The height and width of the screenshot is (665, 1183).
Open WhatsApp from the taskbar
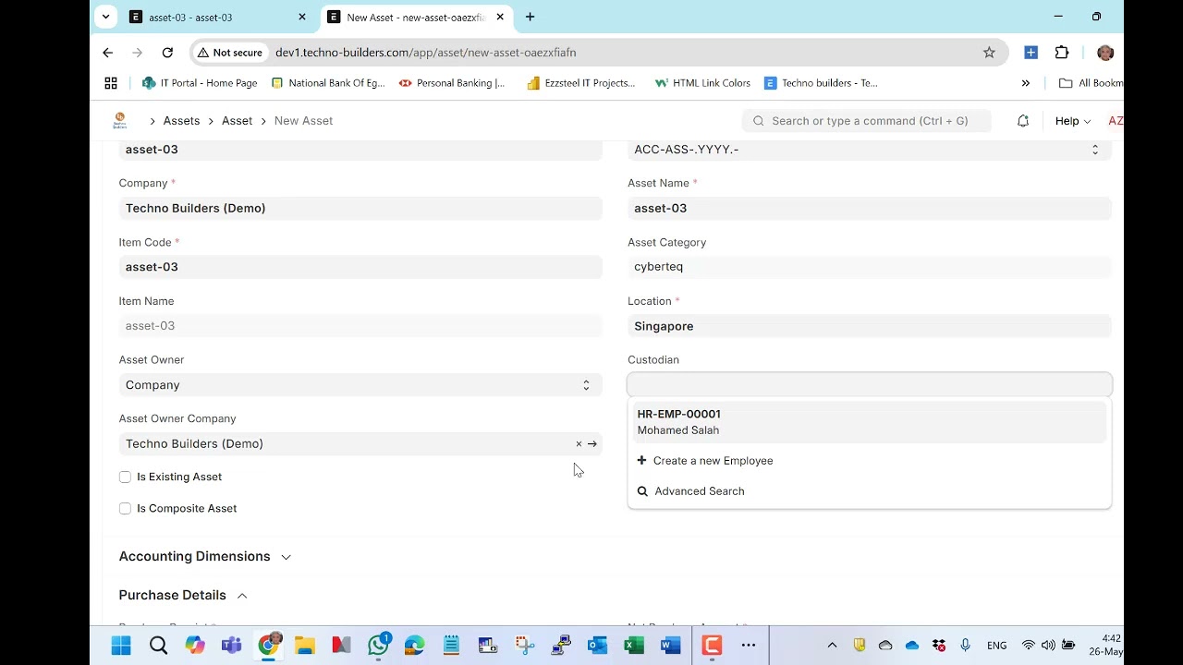[378, 646]
